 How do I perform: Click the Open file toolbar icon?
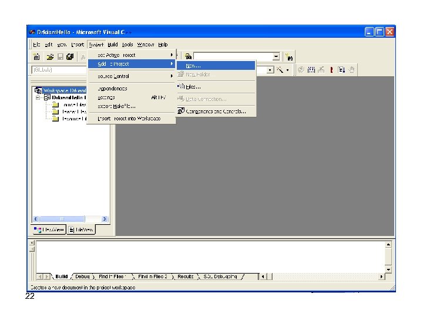(x=50, y=57)
